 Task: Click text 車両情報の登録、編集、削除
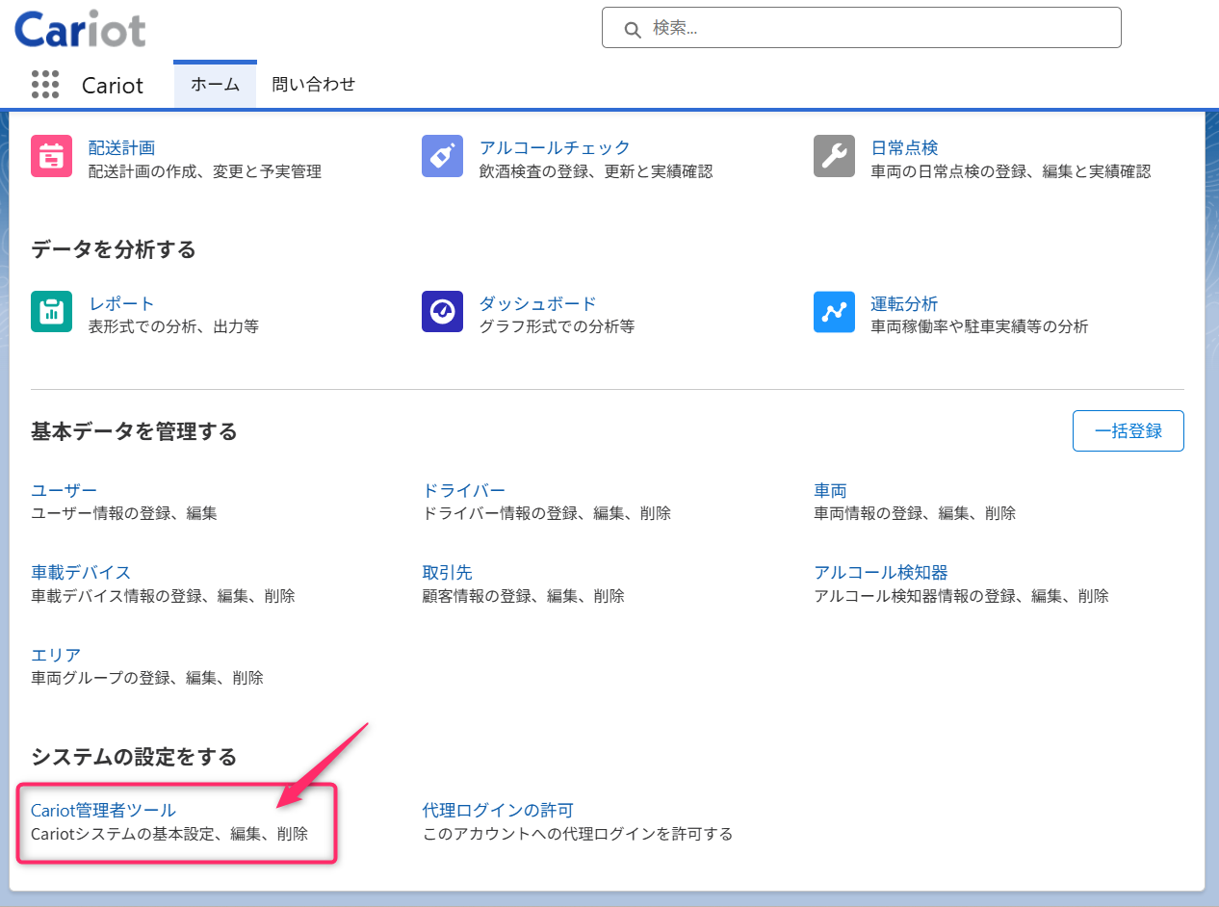click(x=915, y=514)
